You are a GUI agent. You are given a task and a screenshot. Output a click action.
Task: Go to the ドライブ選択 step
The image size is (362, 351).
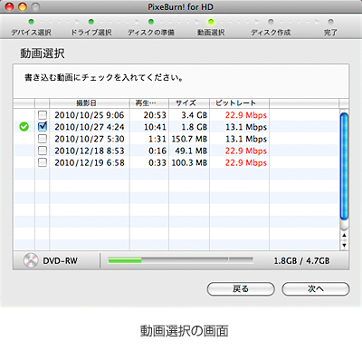click(x=91, y=28)
